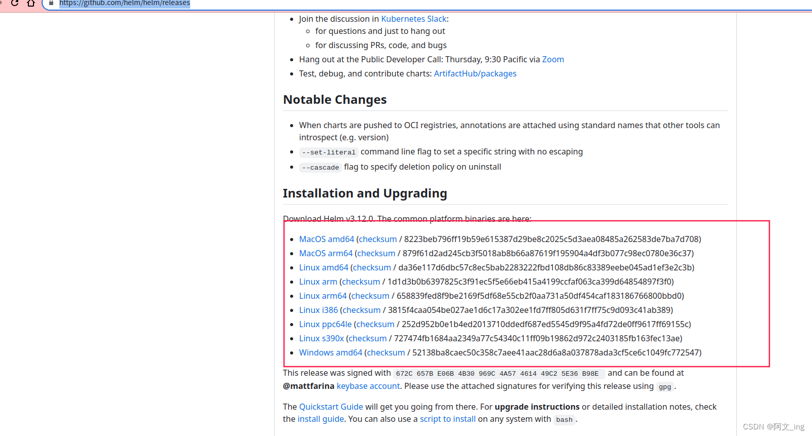Open the Quickstart Guide link
812x436 pixels.
pyautogui.click(x=331, y=406)
